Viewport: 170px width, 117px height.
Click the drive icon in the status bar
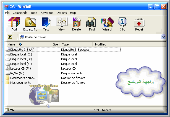[7, 110]
